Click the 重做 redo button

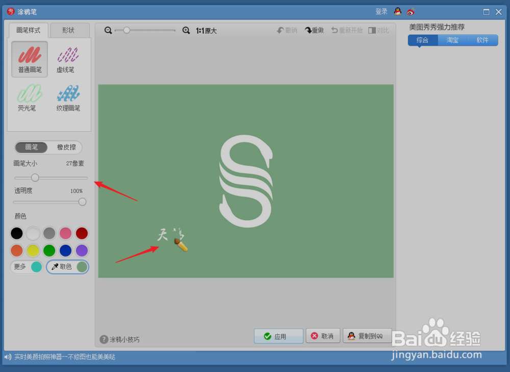click(314, 30)
